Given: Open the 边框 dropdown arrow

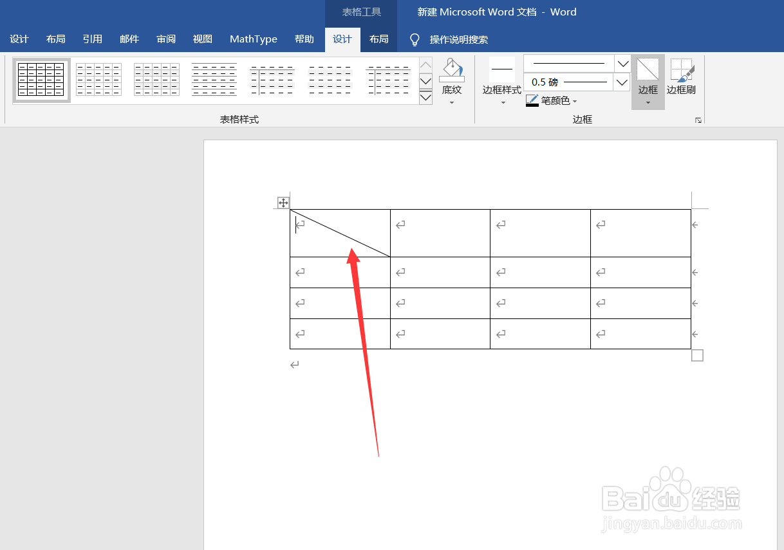Looking at the screenshot, I should (x=648, y=103).
